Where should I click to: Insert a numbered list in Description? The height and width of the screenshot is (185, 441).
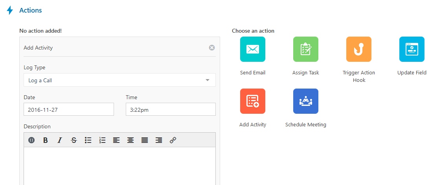102,140
